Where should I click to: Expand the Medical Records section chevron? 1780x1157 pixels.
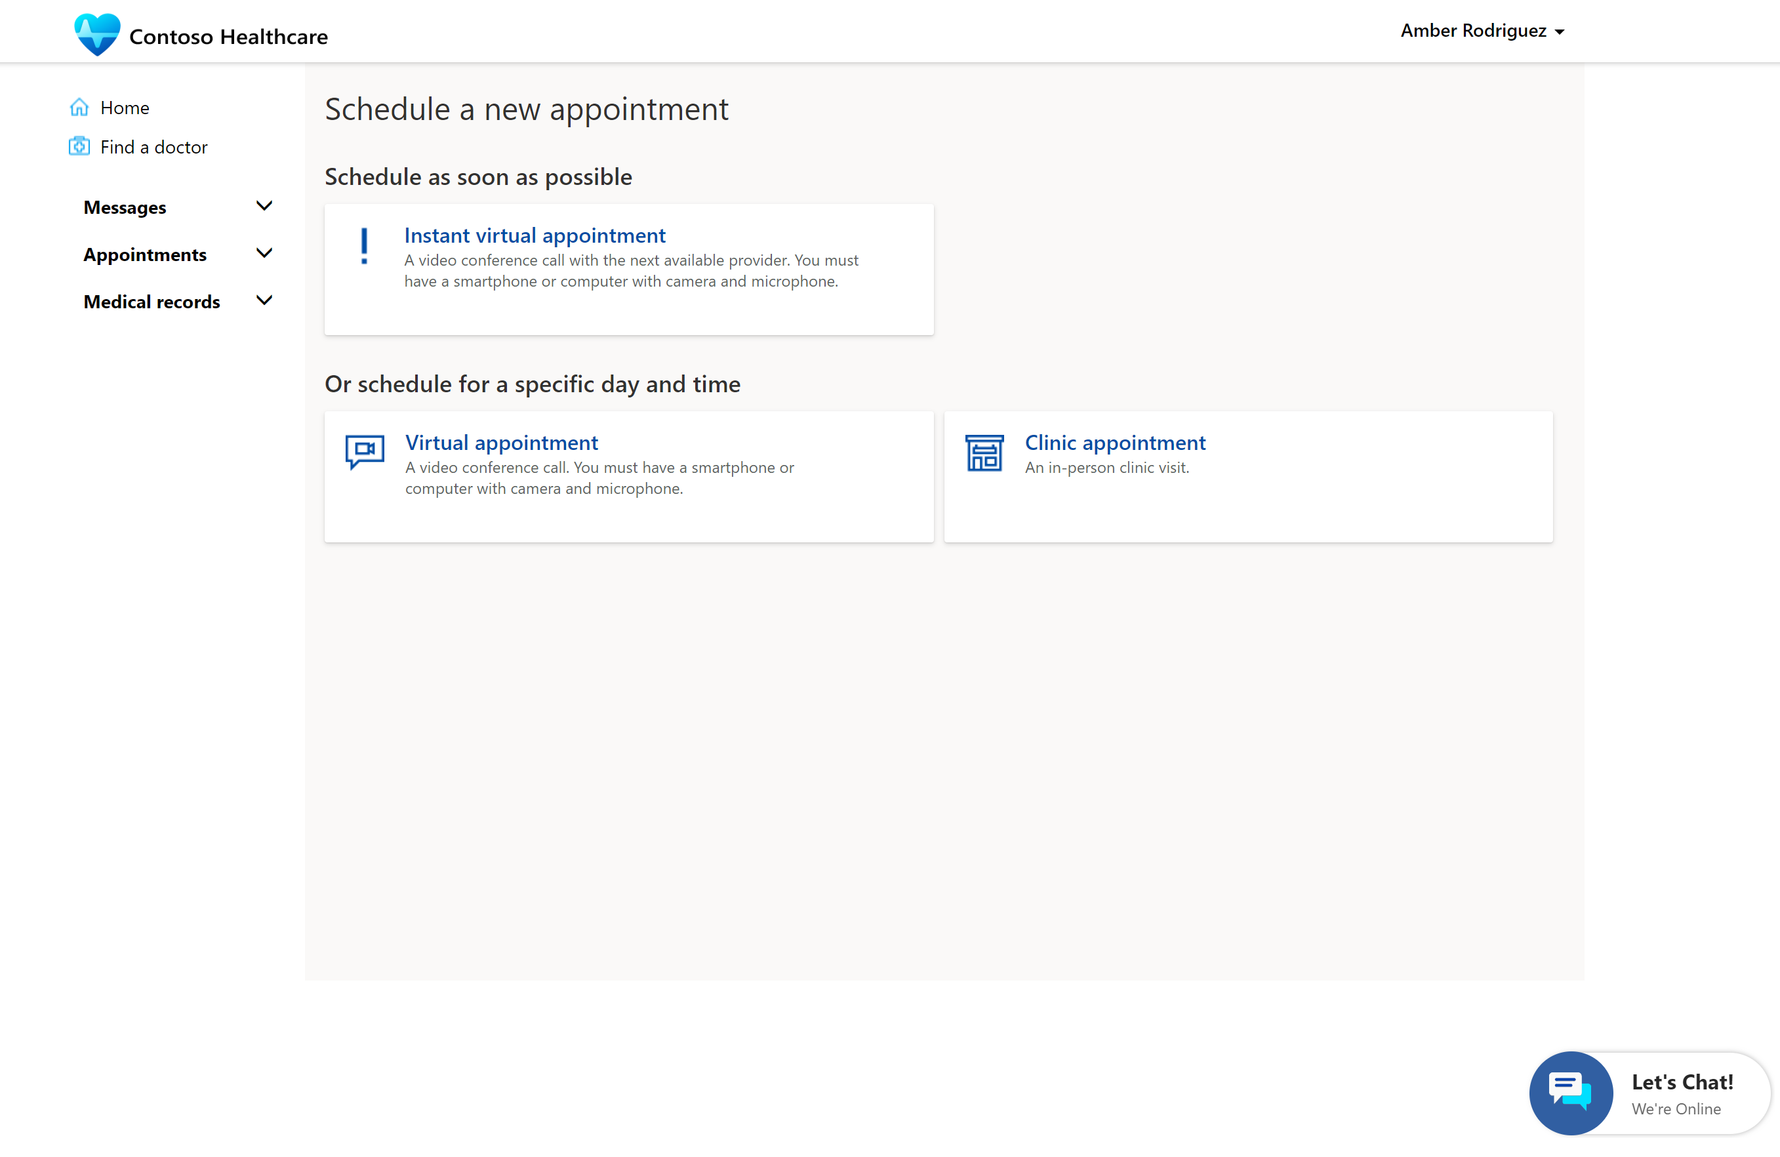(264, 301)
